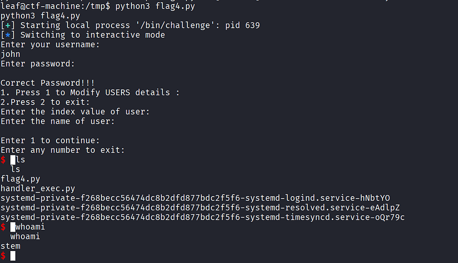Click the blue asterisk status marker
This screenshot has width=458, height=263.
(8, 35)
